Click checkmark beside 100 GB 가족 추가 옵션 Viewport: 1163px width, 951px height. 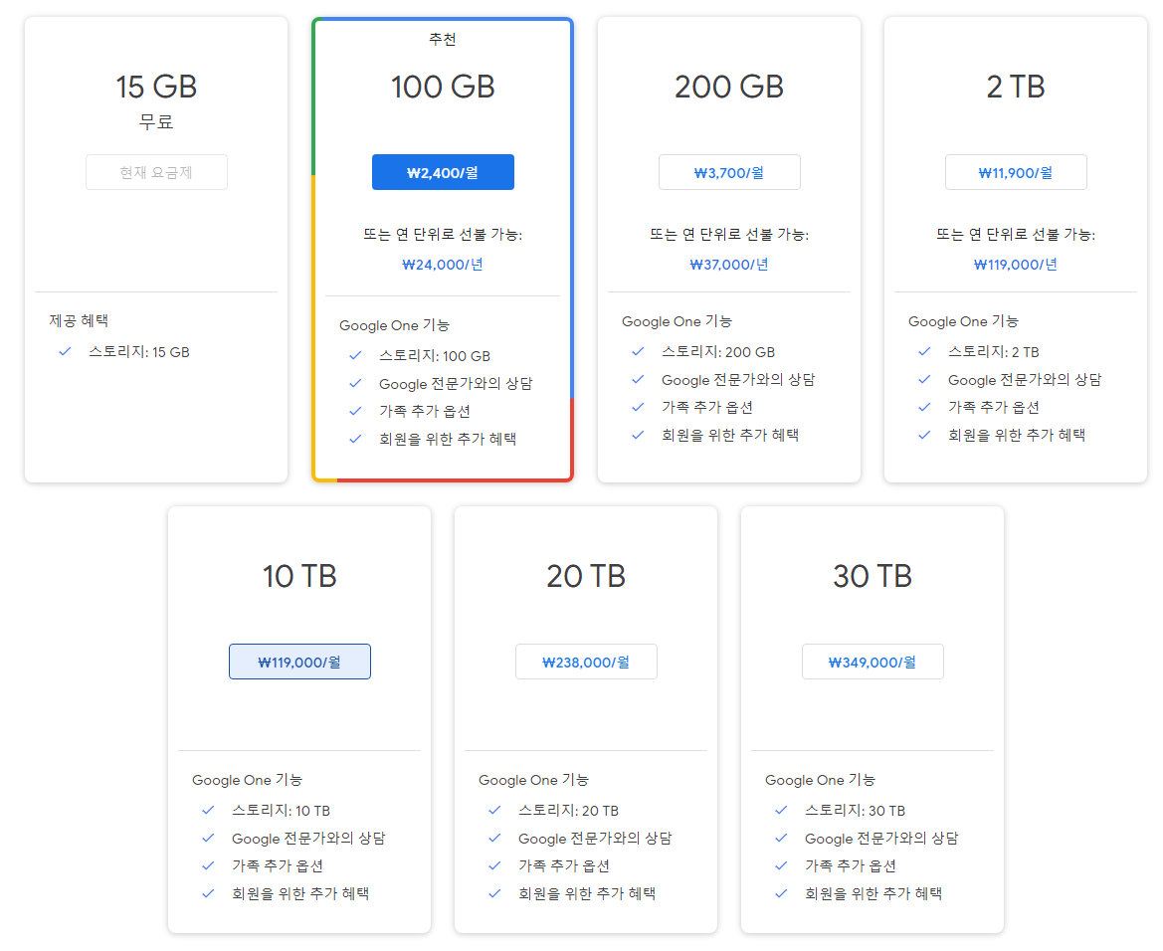tap(355, 411)
